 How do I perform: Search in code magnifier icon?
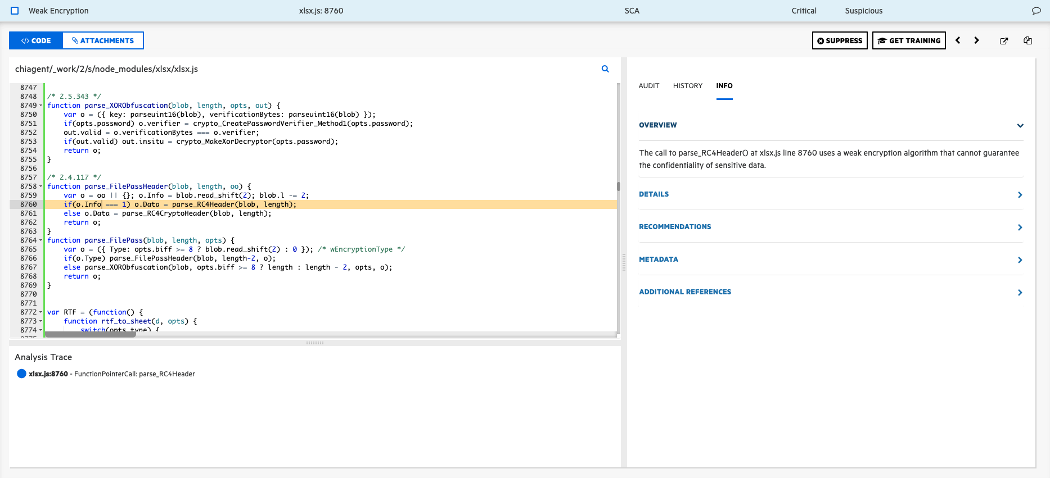click(x=605, y=69)
